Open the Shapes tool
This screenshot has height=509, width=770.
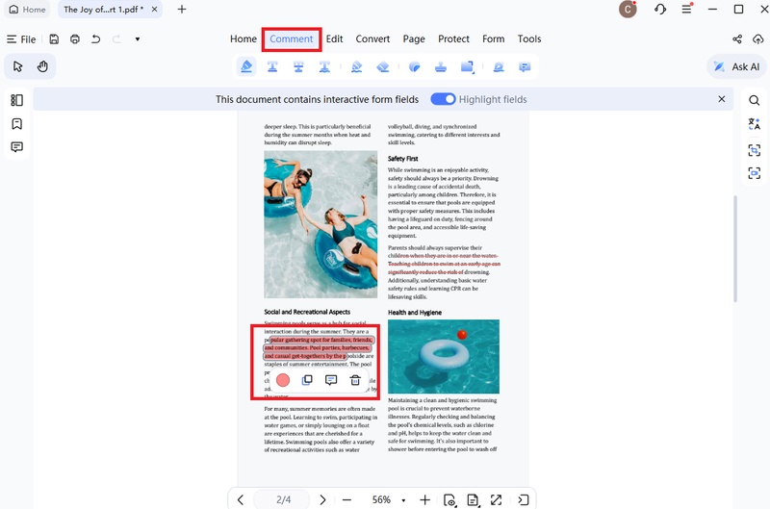tap(467, 66)
